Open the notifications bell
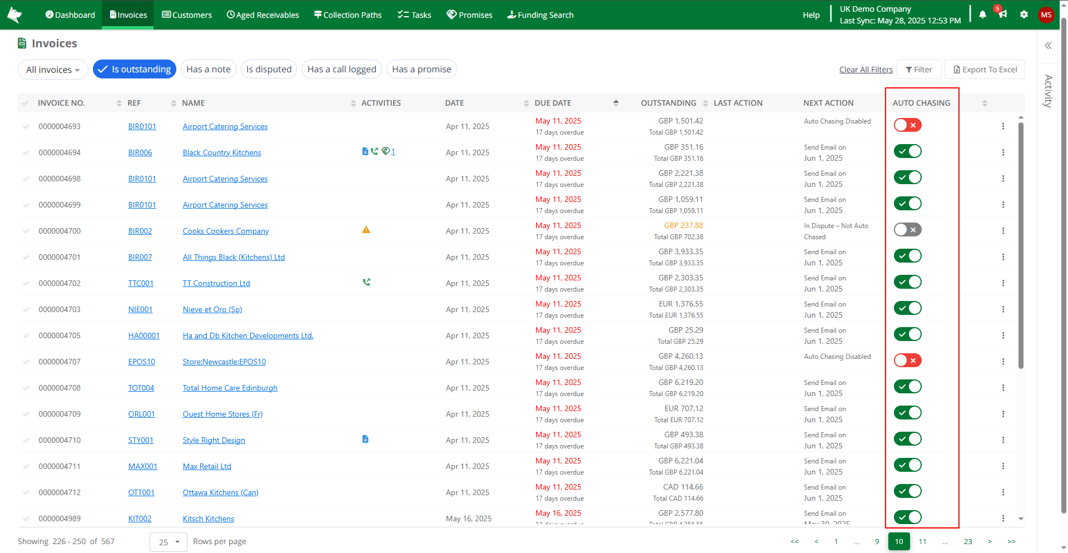The image size is (1068, 553). tap(982, 14)
